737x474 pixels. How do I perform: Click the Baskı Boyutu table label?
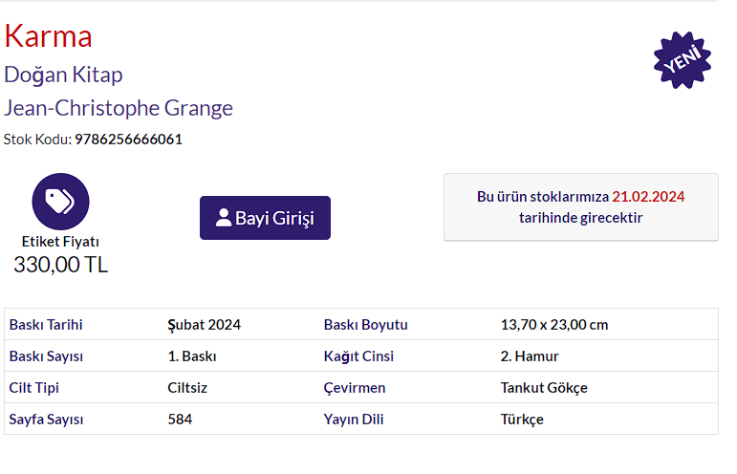point(365,325)
